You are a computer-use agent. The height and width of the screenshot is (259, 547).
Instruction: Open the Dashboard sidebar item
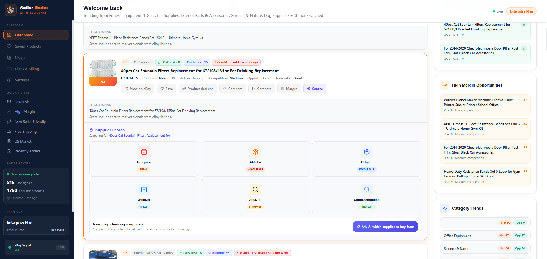[x=36, y=35]
